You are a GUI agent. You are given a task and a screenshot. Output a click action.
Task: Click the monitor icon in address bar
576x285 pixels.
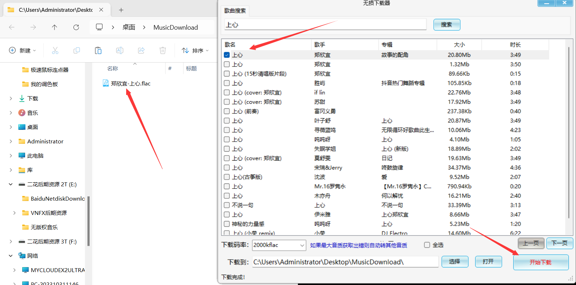99,27
